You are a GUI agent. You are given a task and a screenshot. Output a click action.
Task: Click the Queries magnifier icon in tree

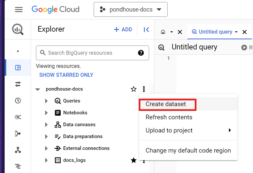58,101
